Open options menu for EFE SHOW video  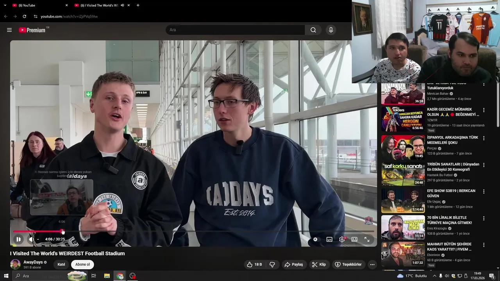click(x=484, y=192)
